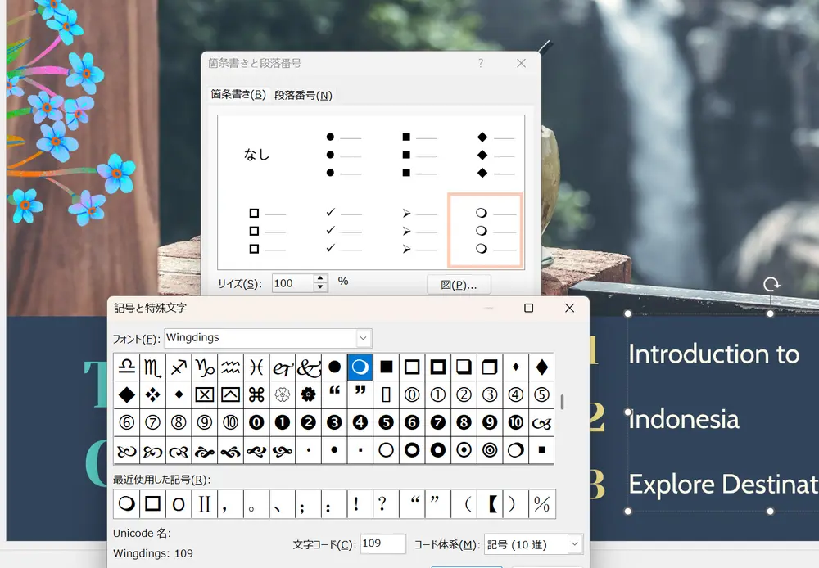Select the Capricorn zodiac symbol
The image size is (819, 568).
click(x=205, y=367)
